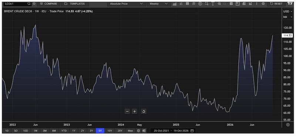Click the 2024 year label on time axis
This screenshot has height=137, width=296.
[121, 125]
